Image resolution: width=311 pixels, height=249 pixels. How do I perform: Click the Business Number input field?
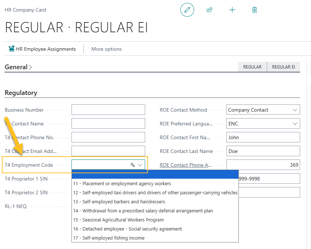click(108, 109)
